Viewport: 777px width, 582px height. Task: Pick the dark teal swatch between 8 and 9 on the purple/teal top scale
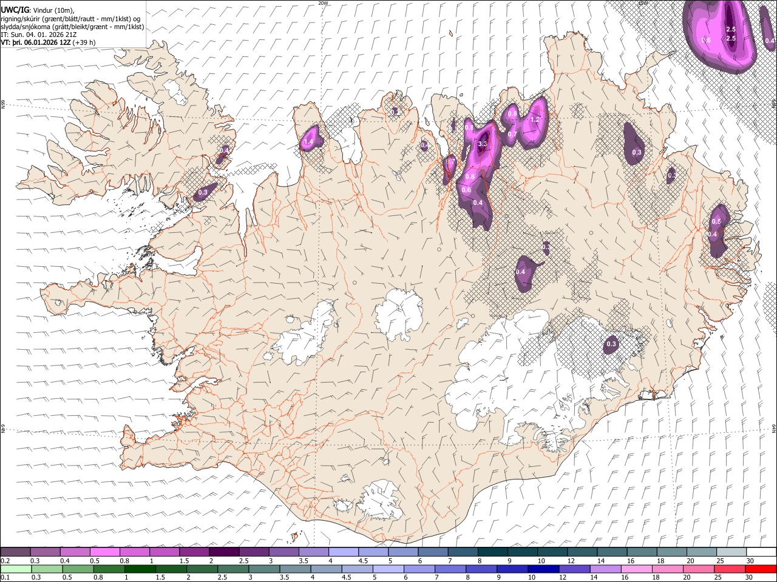[493, 552]
